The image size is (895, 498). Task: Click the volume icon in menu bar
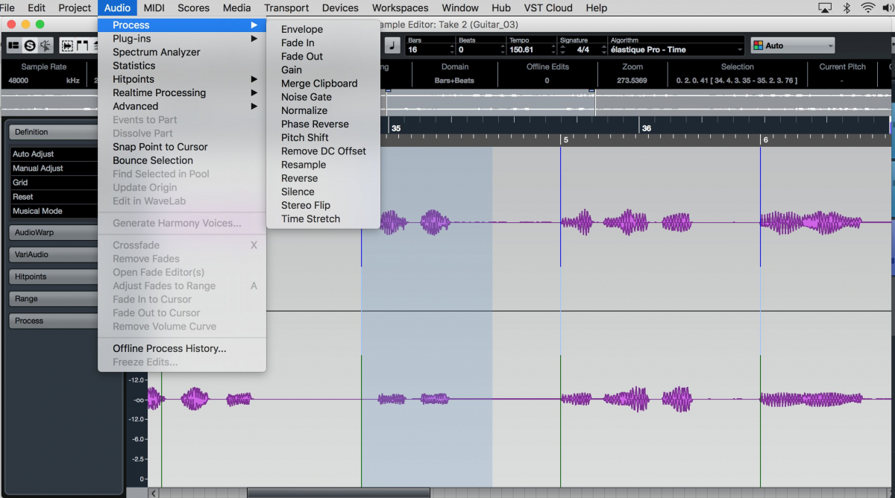coord(889,8)
